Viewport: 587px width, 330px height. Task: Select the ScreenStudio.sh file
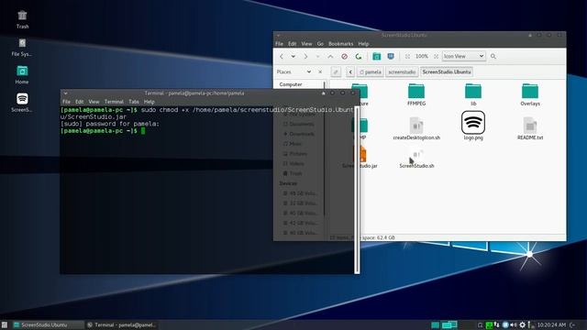[x=416, y=159]
